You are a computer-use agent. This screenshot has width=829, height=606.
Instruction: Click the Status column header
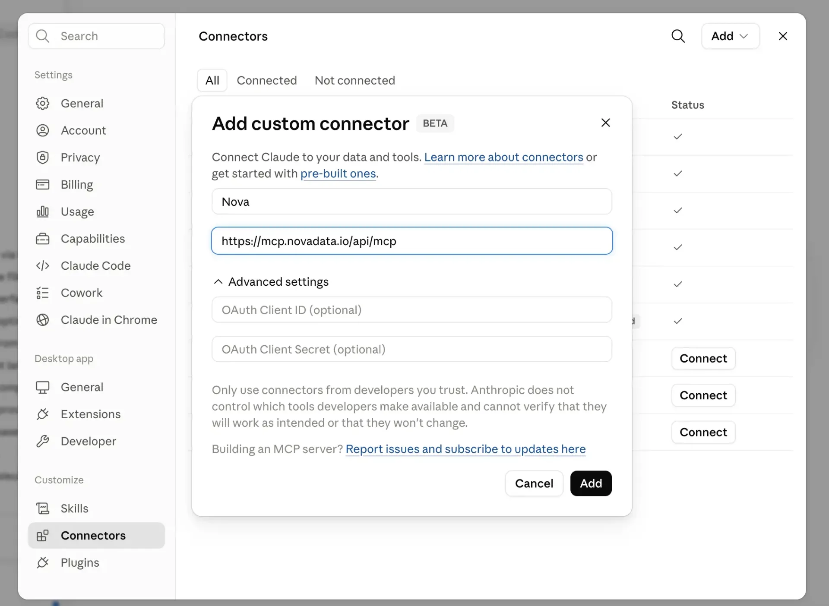click(x=687, y=105)
